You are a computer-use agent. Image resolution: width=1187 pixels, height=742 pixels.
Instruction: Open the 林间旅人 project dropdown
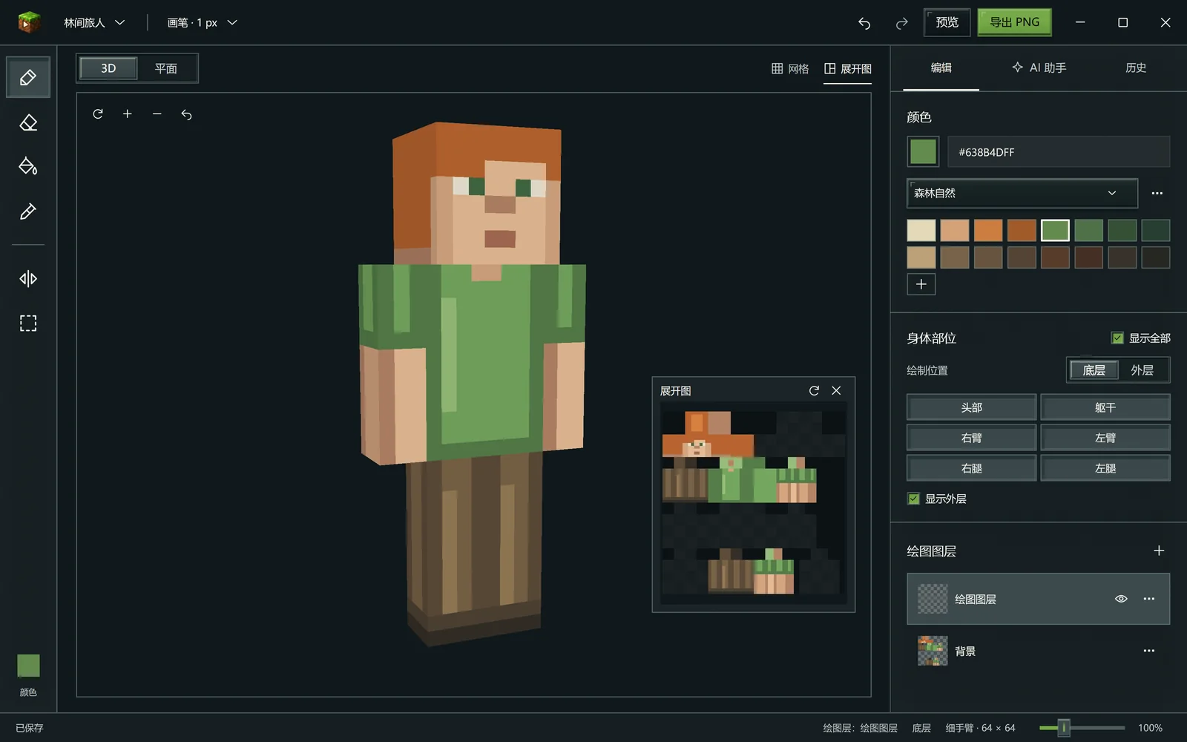pyautogui.click(x=94, y=23)
